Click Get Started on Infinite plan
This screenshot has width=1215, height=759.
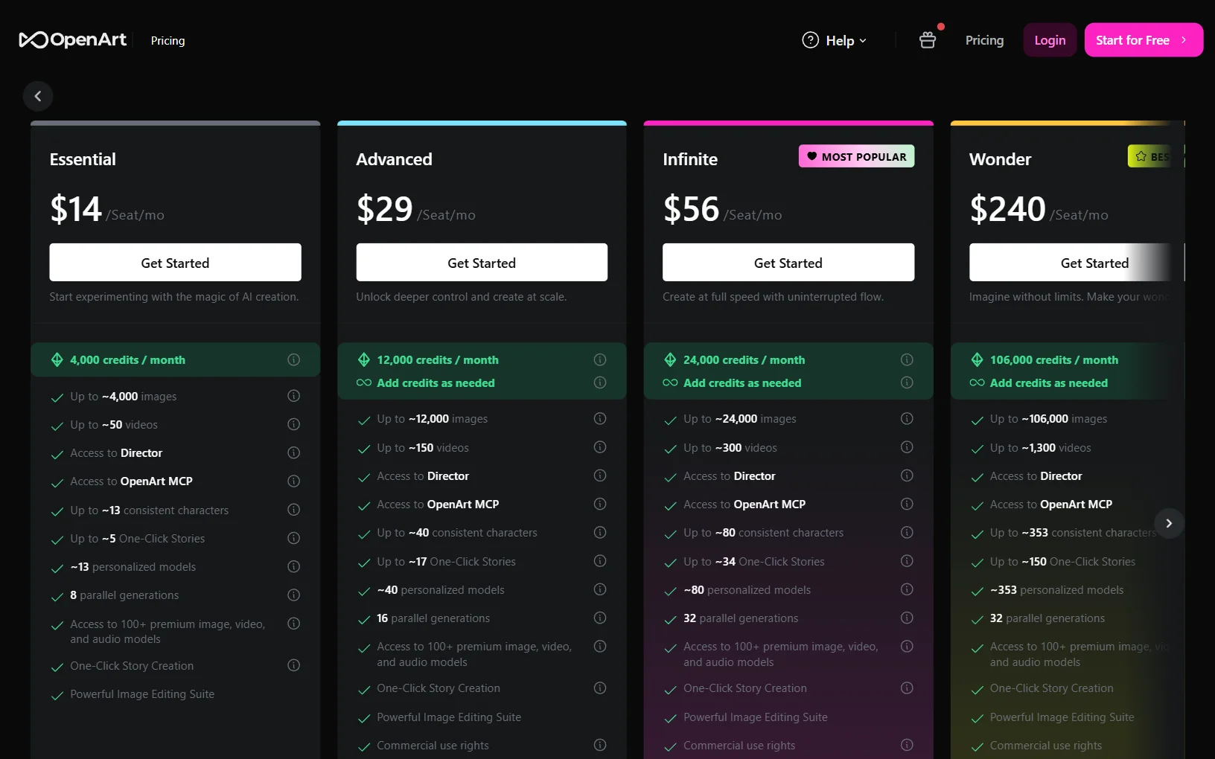click(788, 263)
